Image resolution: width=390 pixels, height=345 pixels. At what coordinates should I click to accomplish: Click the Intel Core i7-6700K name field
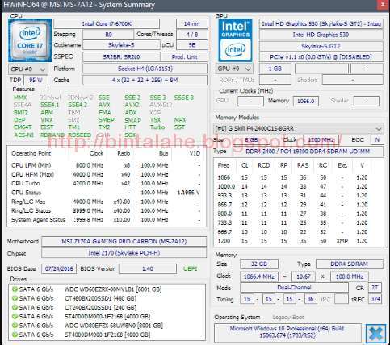coord(107,23)
